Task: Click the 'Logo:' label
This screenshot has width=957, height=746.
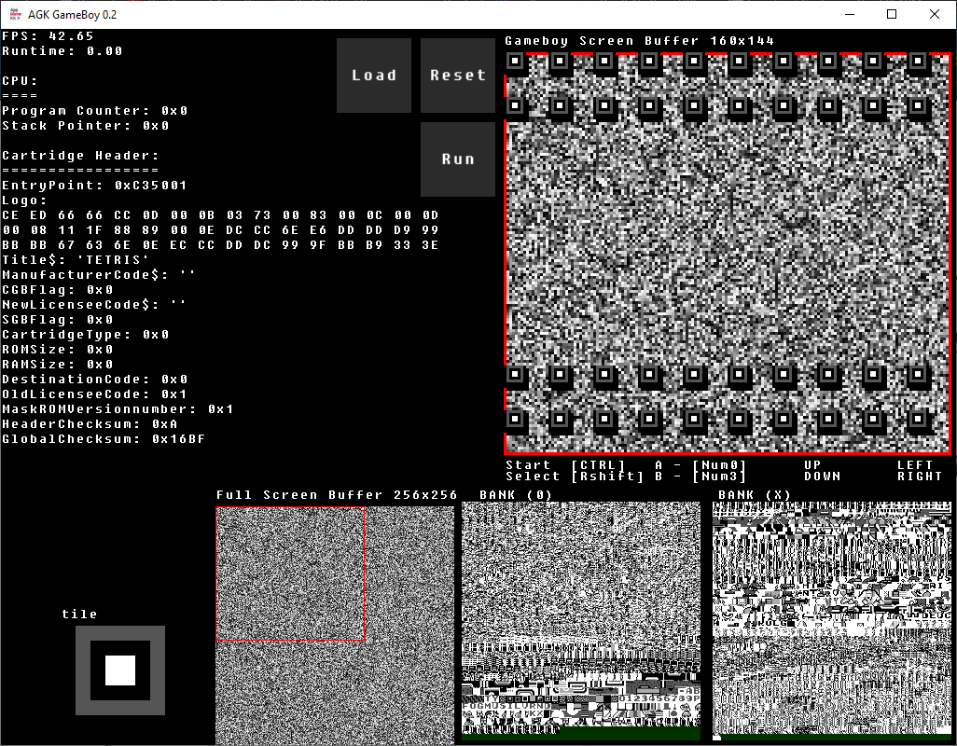Action: point(24,200)
